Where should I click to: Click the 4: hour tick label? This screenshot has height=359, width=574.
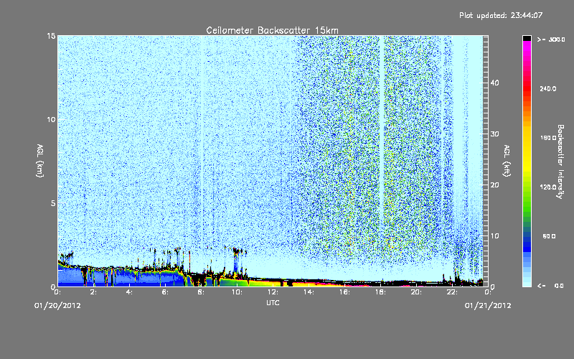tap(130, 292)
